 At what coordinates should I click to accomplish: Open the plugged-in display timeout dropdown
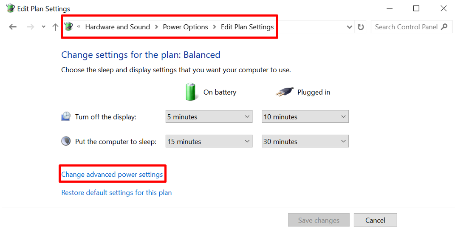tap(305, 117)
